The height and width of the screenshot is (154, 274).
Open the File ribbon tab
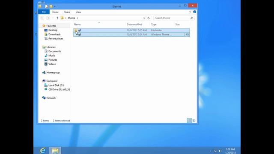[44, 12]
